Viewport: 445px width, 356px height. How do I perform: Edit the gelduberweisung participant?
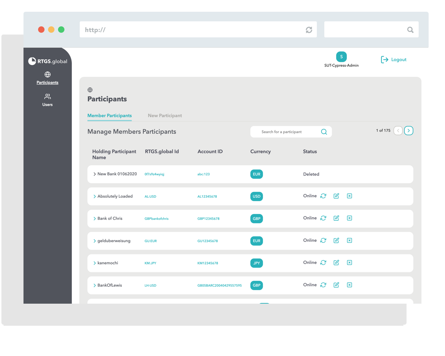click(336, 240)
